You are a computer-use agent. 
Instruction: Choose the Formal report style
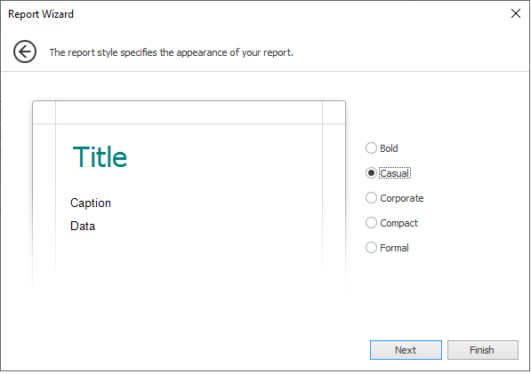click(x=387, y=248)
